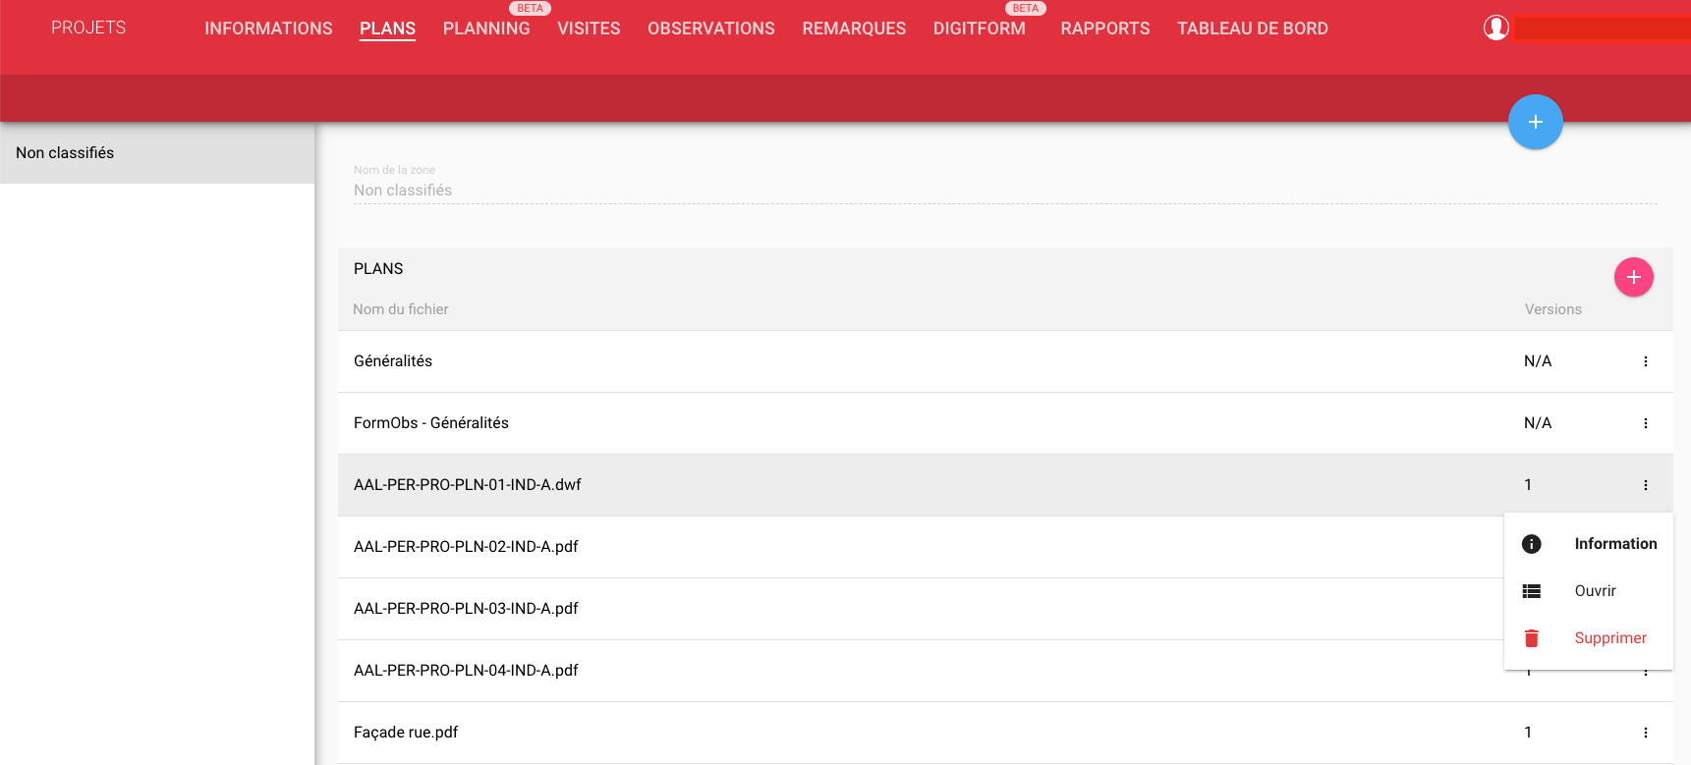
Task: Go to the OBSERVATIONS tab
Action: [710, 28]
